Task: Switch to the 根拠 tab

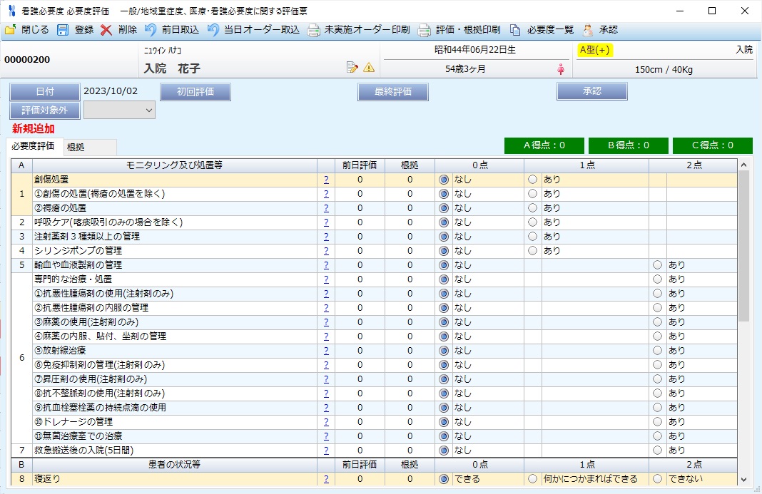Action: 76,147
